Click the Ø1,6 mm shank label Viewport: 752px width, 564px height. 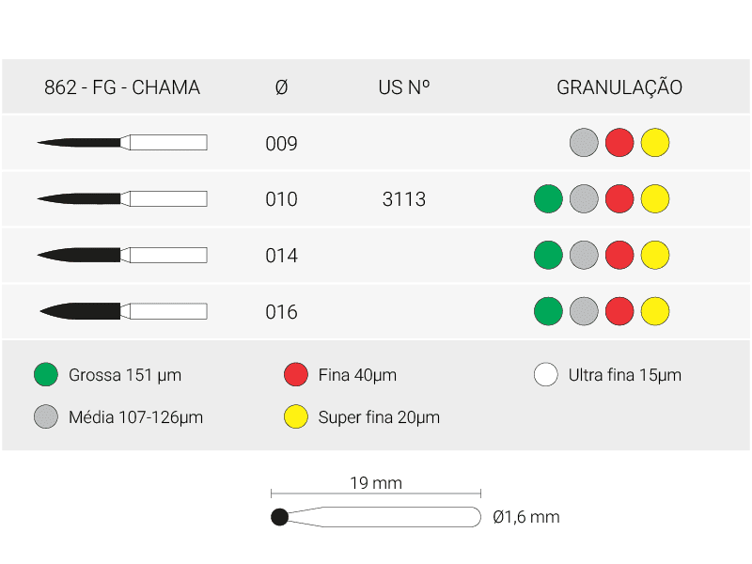coord(526,517)
